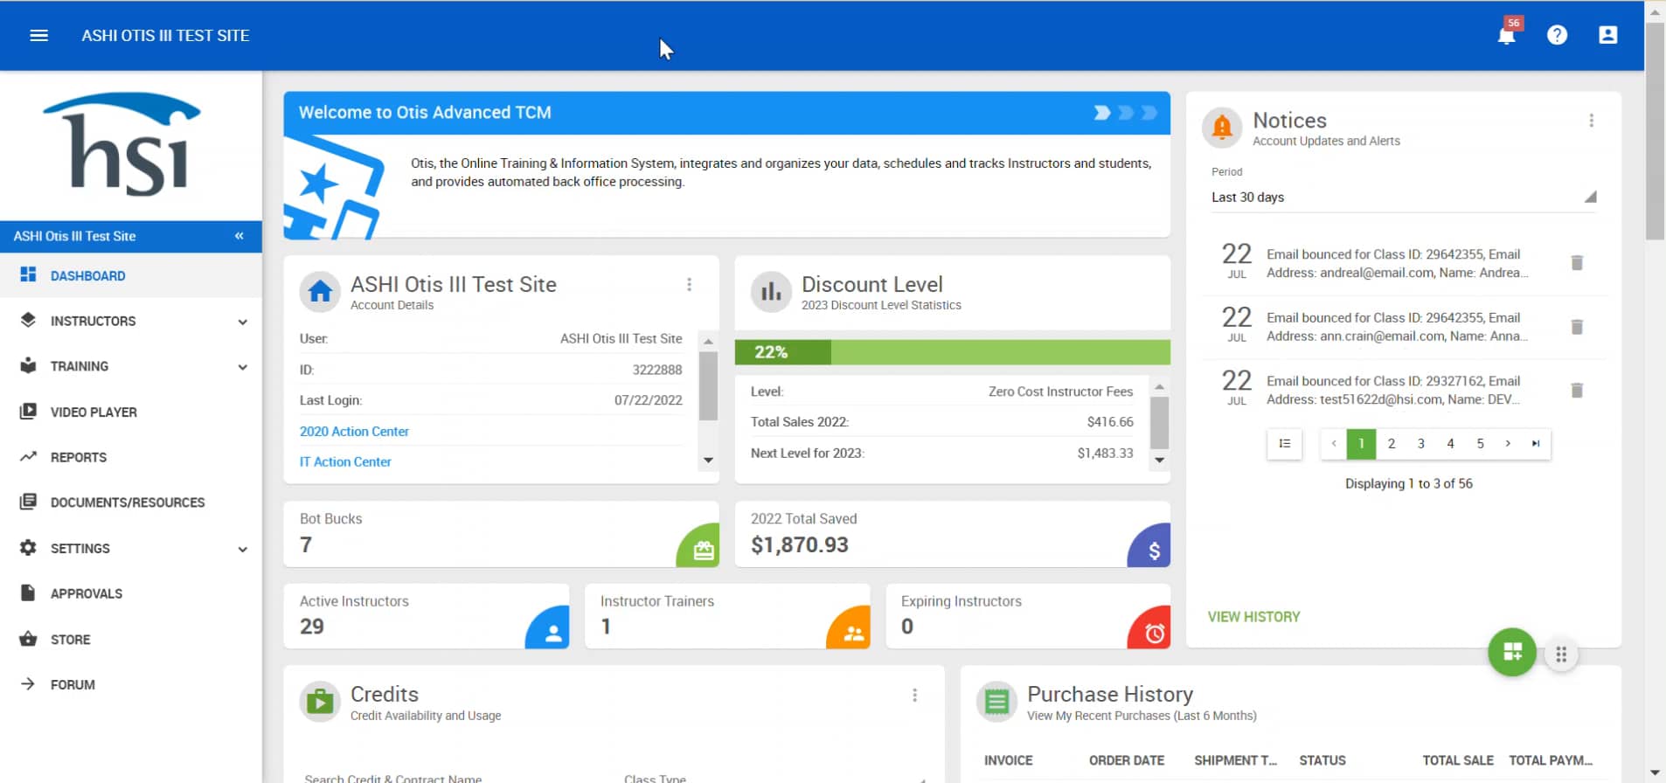The width and height of the screenshot is (1666, 783).
Task: Open Reports from the sidebar
Action: pos(78,457)
